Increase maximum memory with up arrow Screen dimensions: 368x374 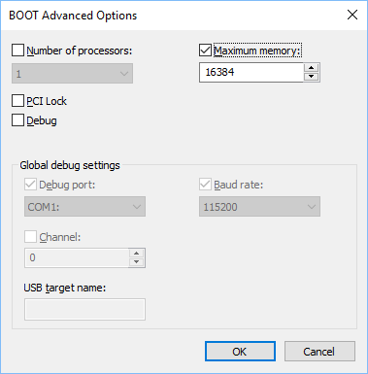coord(312,68)
